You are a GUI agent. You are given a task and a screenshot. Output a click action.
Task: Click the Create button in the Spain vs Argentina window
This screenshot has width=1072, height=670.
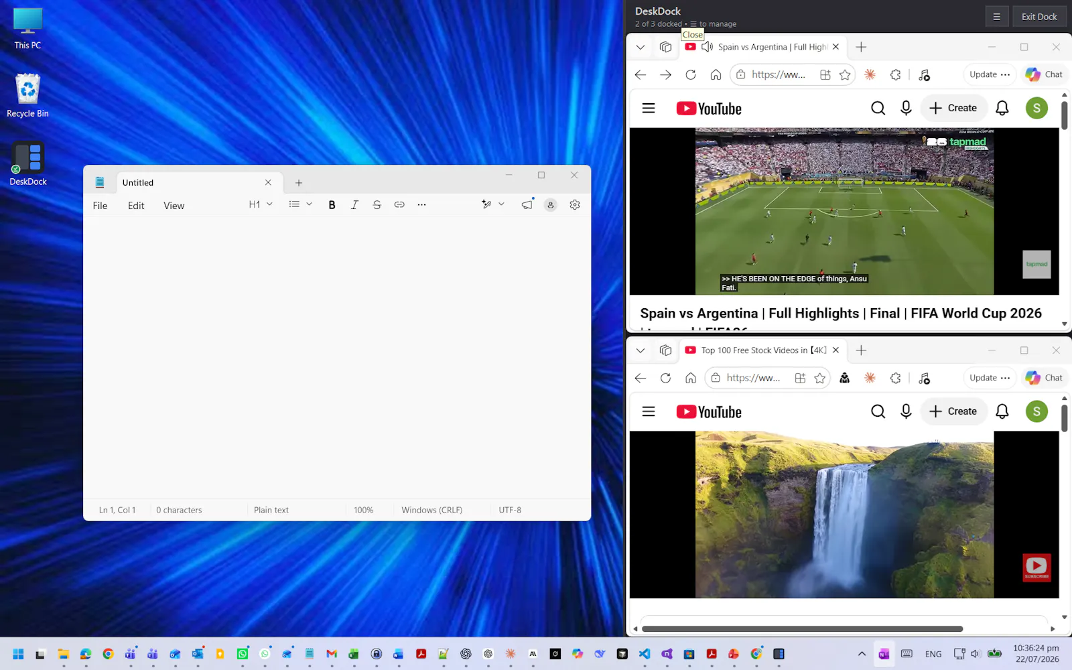[x=953, y=108]
